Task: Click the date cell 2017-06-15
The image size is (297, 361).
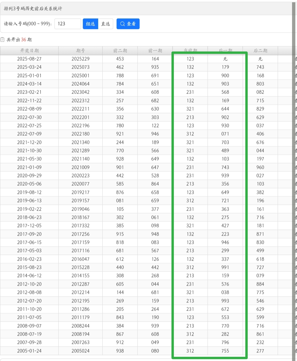Action: 29,242
